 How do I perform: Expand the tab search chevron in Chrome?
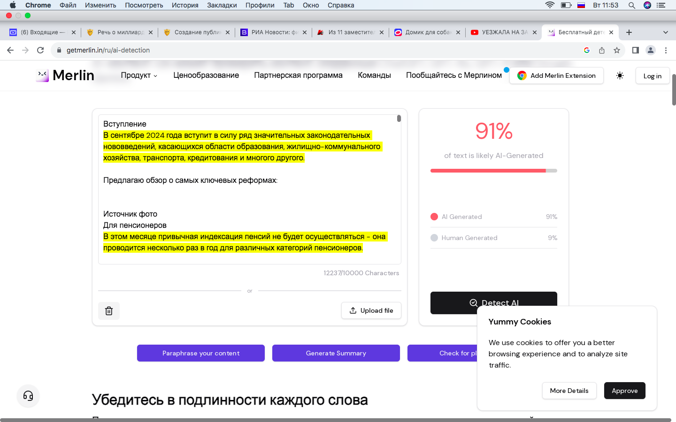(665, 32)
